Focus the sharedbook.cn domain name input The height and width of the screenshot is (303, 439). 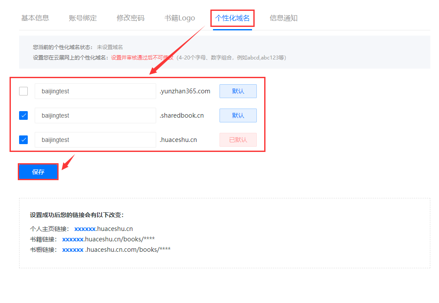pyautogui.click(x=95, y=115)
